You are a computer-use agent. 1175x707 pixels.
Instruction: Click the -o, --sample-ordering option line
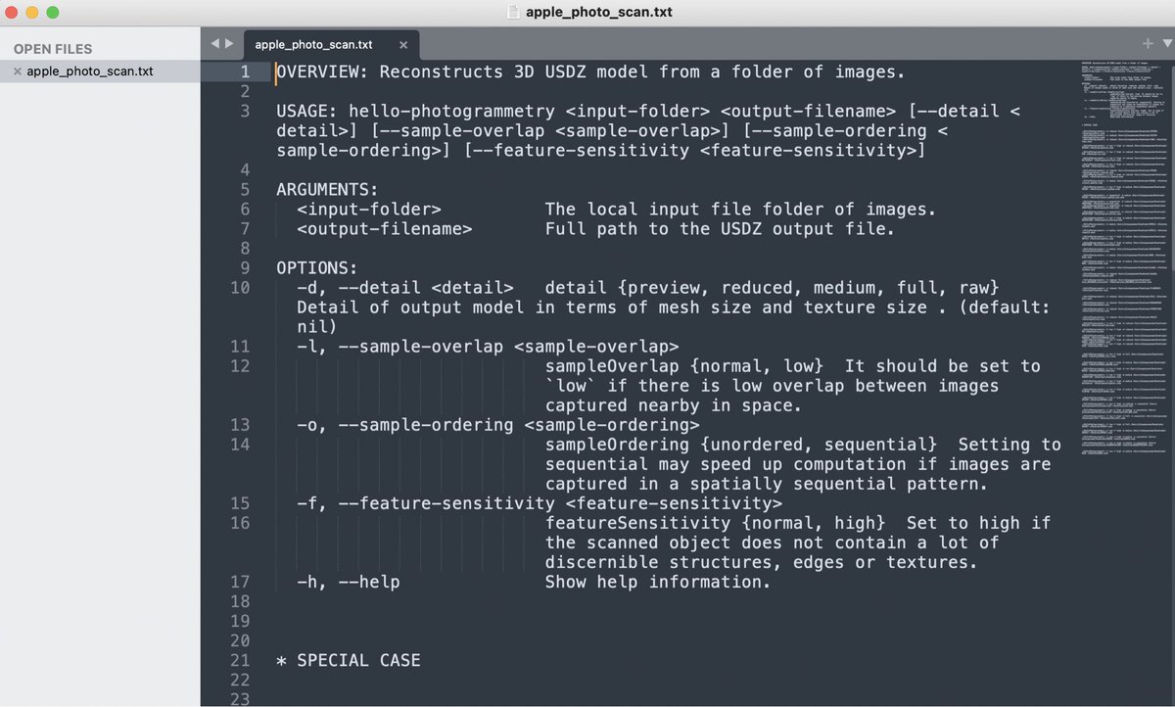(498, 425)
